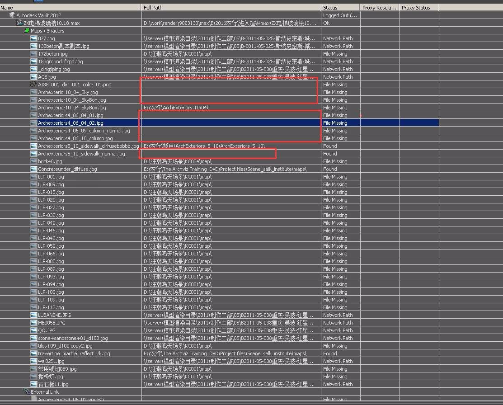The height and width of the screenshot is (405, 503).
Task: Click the bitmap icon beside LUBAN04E.JPG
Action: pos(34,315)
